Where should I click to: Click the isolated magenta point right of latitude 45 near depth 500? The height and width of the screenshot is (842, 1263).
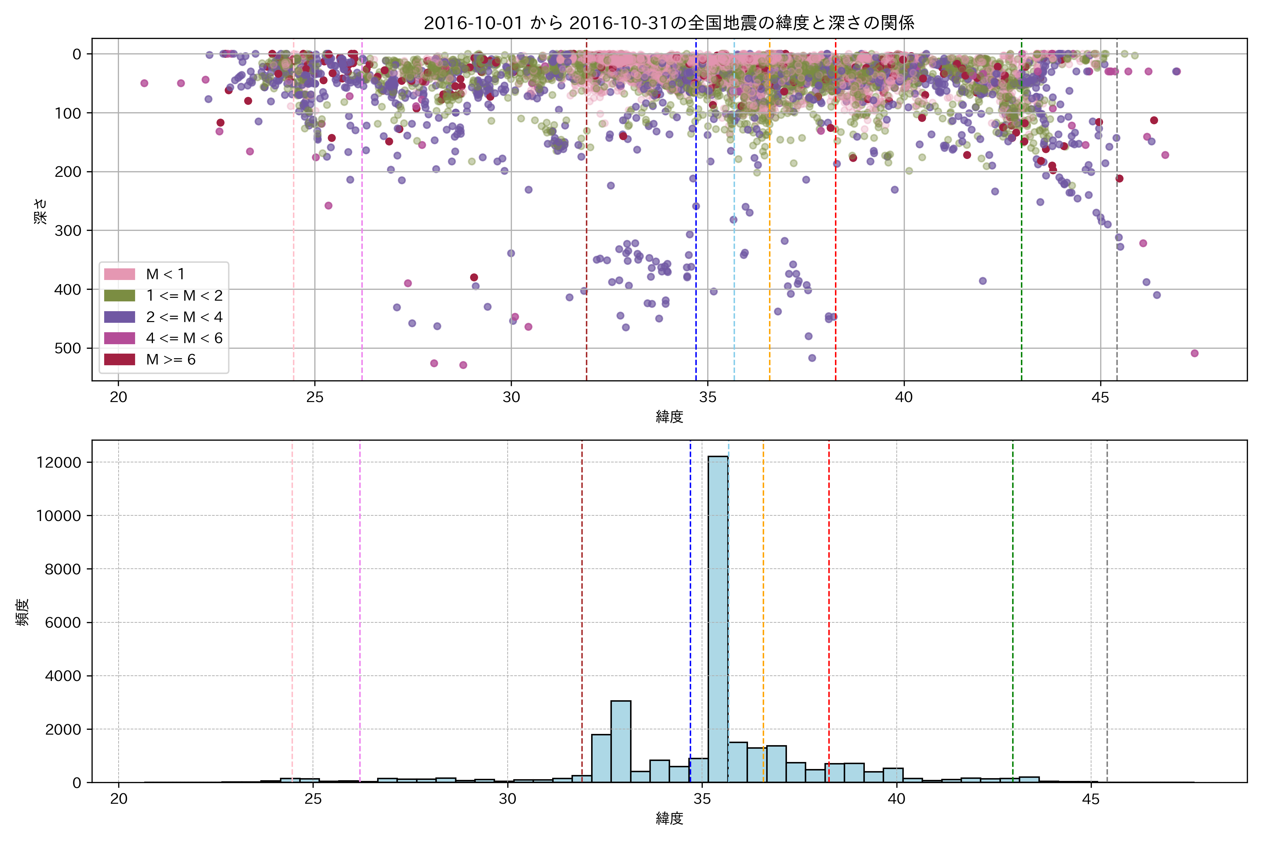pyautogui.click(x=1194, y=353)
